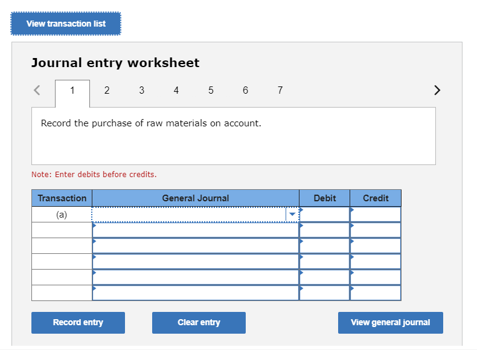The image size is (477, 350).
Task: Switch to worksheet tab 3
Action: click(x=141, y=90)
